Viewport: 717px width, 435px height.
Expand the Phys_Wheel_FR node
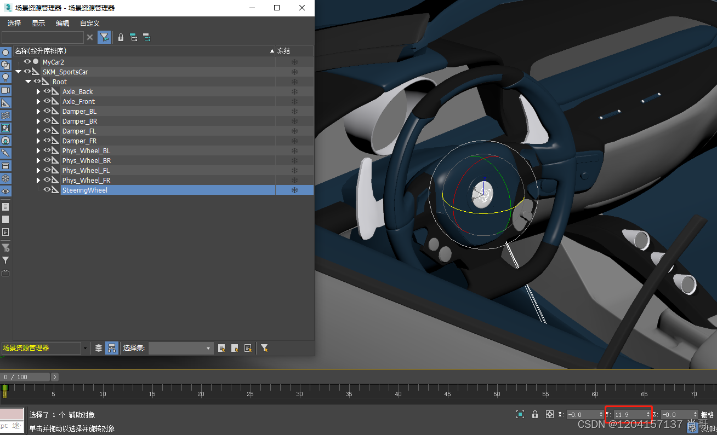point(38,180)
